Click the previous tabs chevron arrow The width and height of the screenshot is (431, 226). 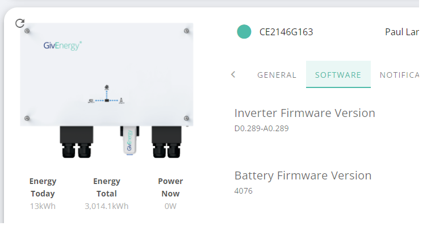233,74
